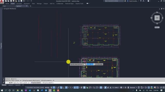Close the command line window with X
Image resolution: width=165 pixels, height=92 pixels.
tap(4, 80)
